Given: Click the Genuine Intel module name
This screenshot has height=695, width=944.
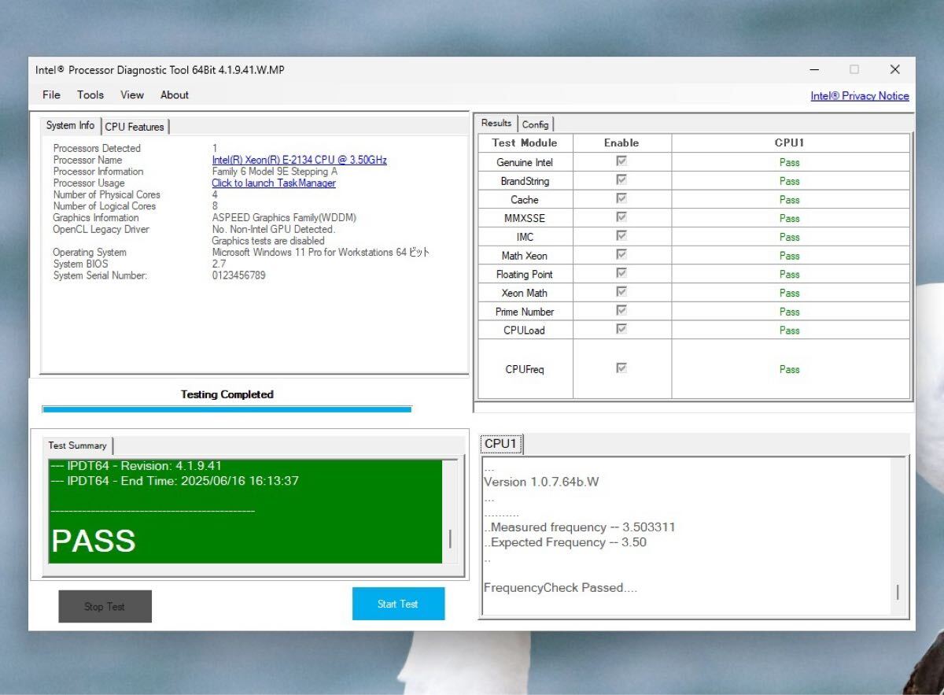Looking at the screenshot, I should click(525, 163).
